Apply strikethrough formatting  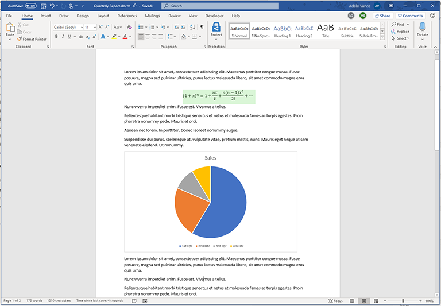(x=81, y=37)
